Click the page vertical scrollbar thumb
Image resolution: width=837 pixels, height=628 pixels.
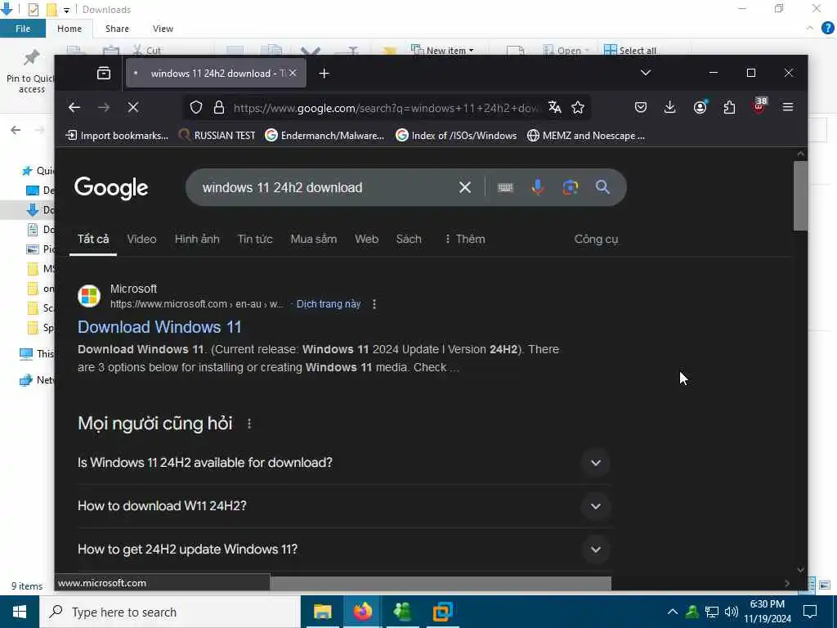click(800, 196)
